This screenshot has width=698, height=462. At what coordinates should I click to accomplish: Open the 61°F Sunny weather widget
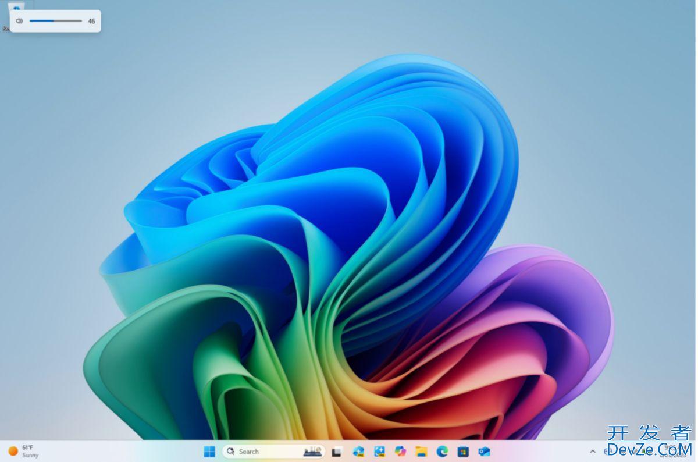pyautogui.click(x=23, y=452)
